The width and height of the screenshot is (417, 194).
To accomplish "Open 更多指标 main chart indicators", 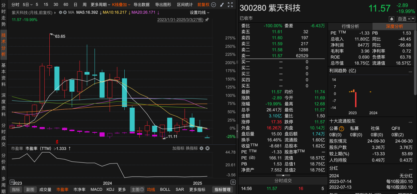I will (x=197, y=189).
